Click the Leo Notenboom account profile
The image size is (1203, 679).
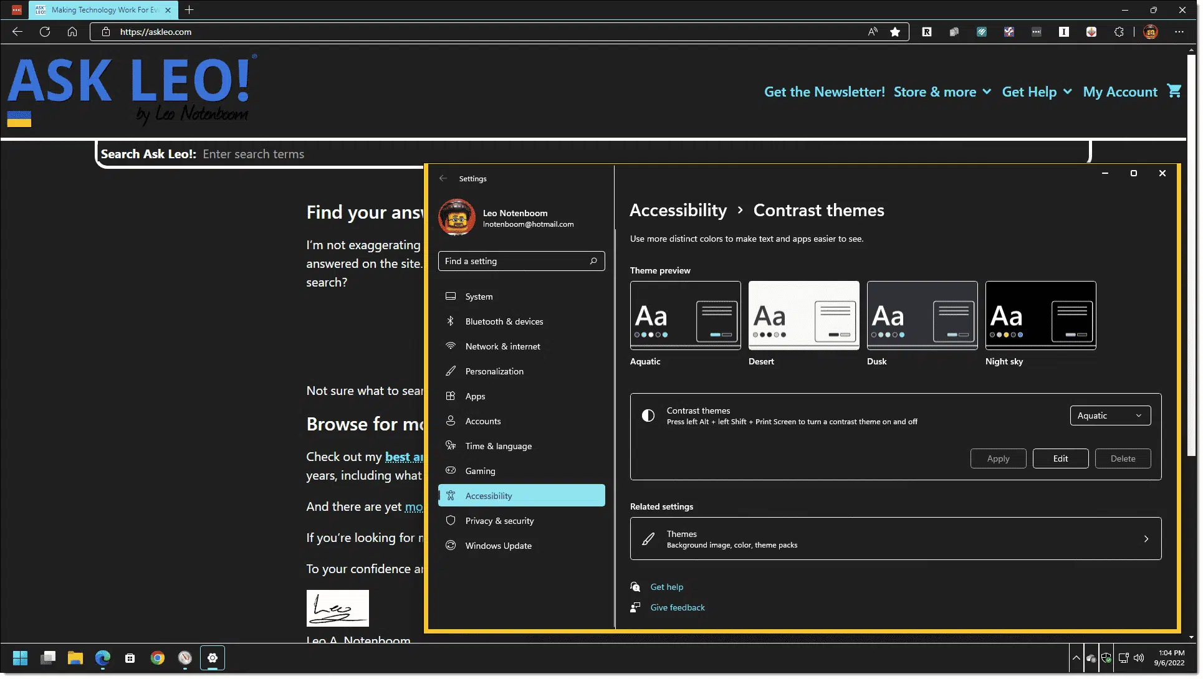[506, 217]
